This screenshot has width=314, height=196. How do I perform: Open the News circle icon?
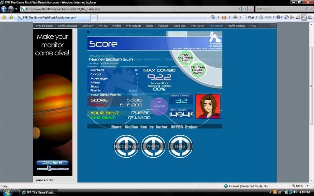153,146
